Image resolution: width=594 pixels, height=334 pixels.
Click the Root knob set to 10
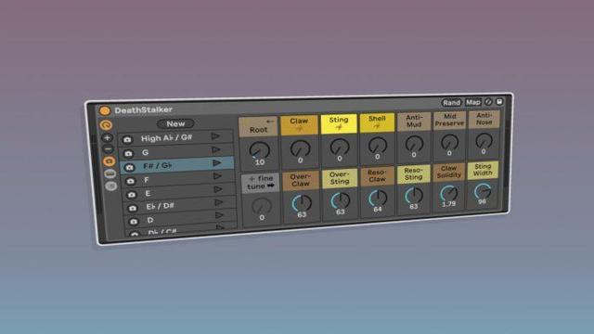[x=260, y=150]
